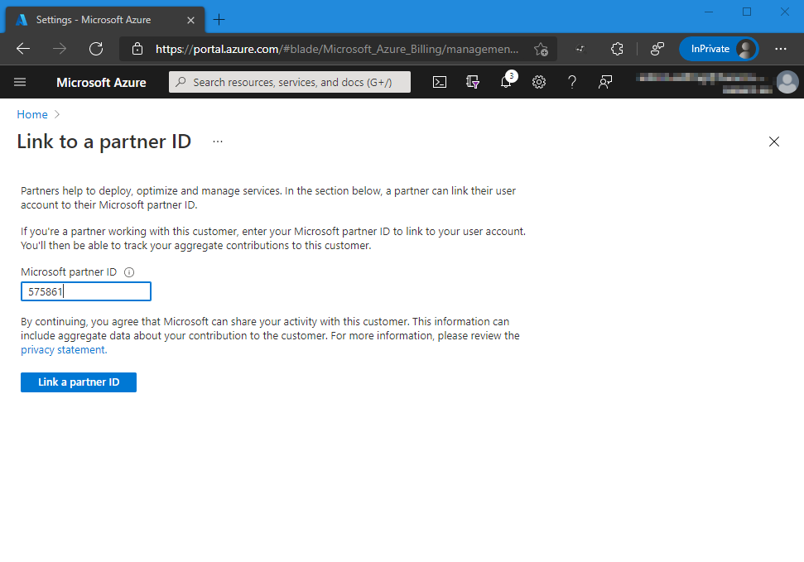The width and height of the screenshot is (804, 562).
Task: Open Edge Settings and more menu
Action: (x=781, y=49)
